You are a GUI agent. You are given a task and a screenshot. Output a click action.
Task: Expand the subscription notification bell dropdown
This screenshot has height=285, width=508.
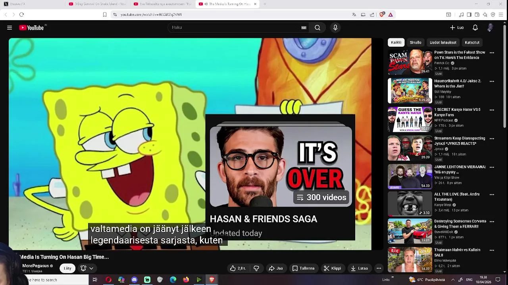coord(87,268)
